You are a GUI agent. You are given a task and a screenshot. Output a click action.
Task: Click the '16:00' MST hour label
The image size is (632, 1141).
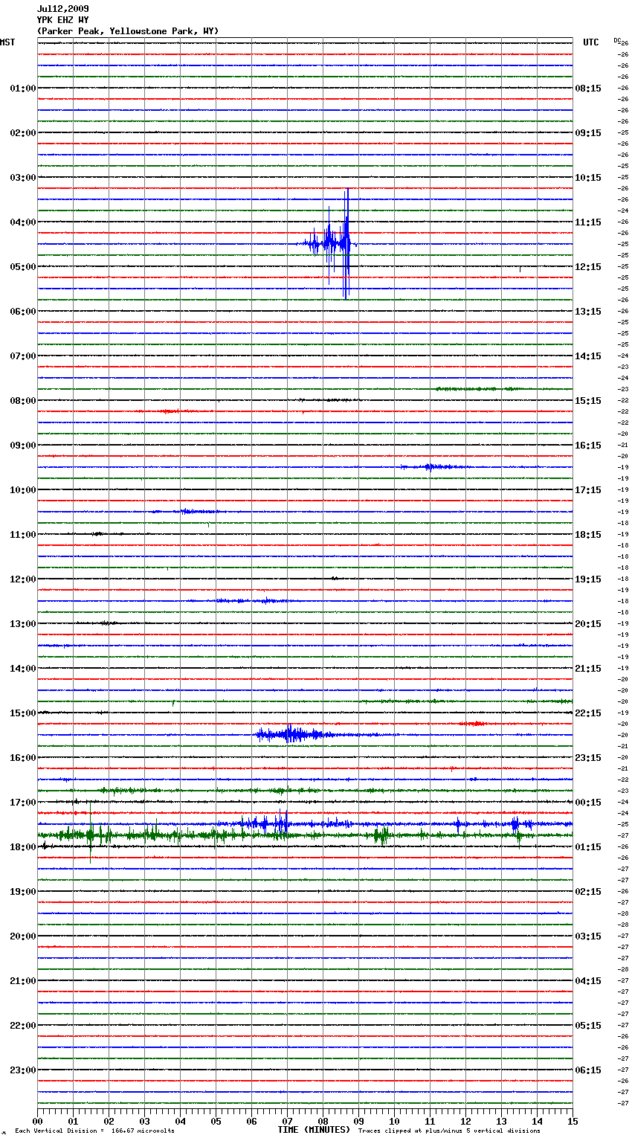[x=23, y=758]
